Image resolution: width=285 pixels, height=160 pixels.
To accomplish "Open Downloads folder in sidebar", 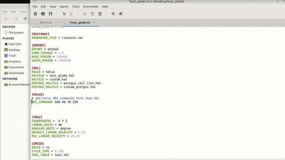I will pyautogui.click(x=14, y=73).
